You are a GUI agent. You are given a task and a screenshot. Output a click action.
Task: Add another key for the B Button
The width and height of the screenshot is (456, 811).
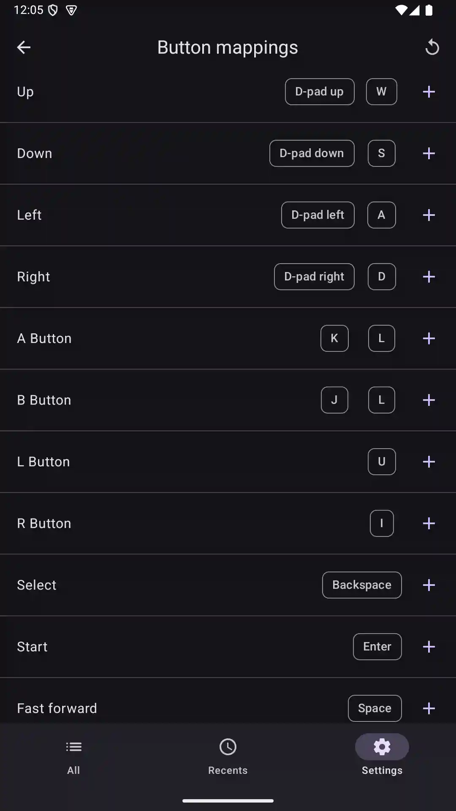point(429,400)
